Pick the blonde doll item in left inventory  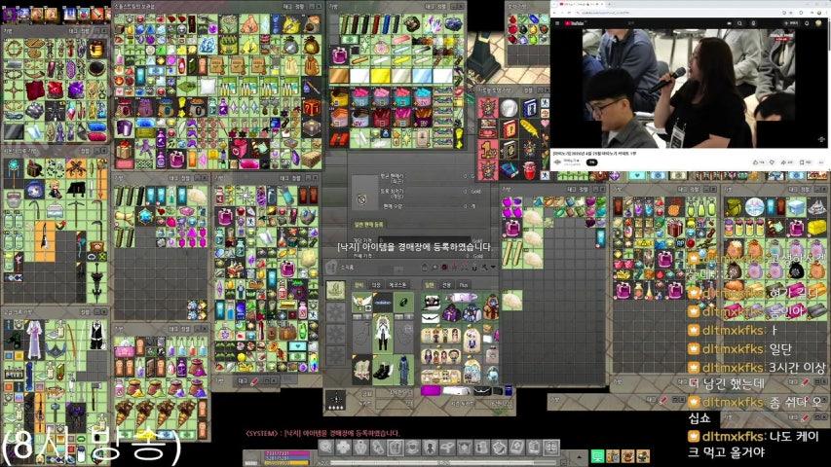55,189
